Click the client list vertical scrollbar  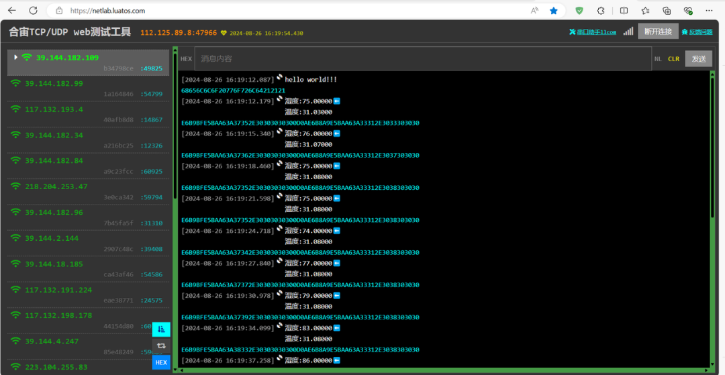click(x=175, y=125)
